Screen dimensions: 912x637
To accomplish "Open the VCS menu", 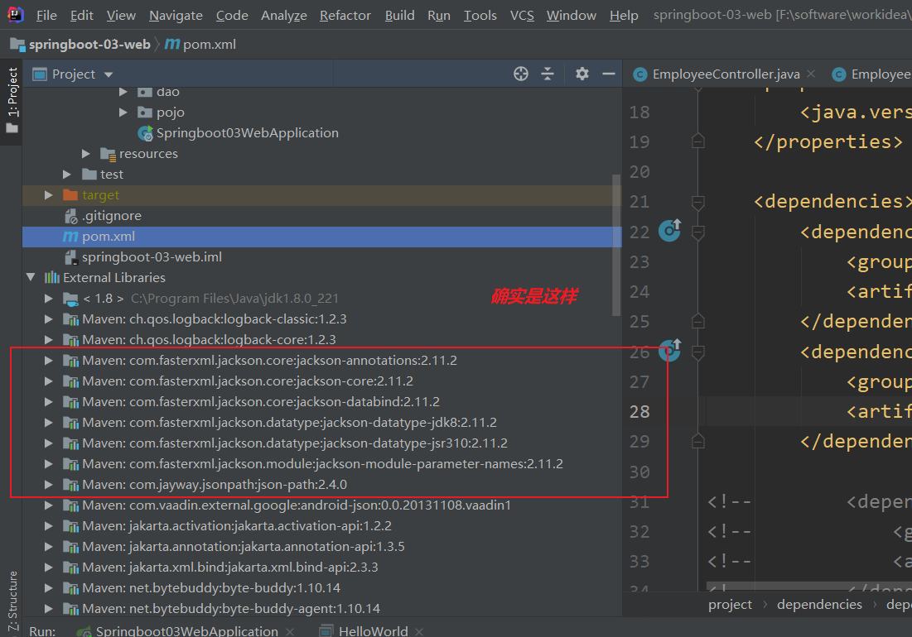I will (522, 15).
